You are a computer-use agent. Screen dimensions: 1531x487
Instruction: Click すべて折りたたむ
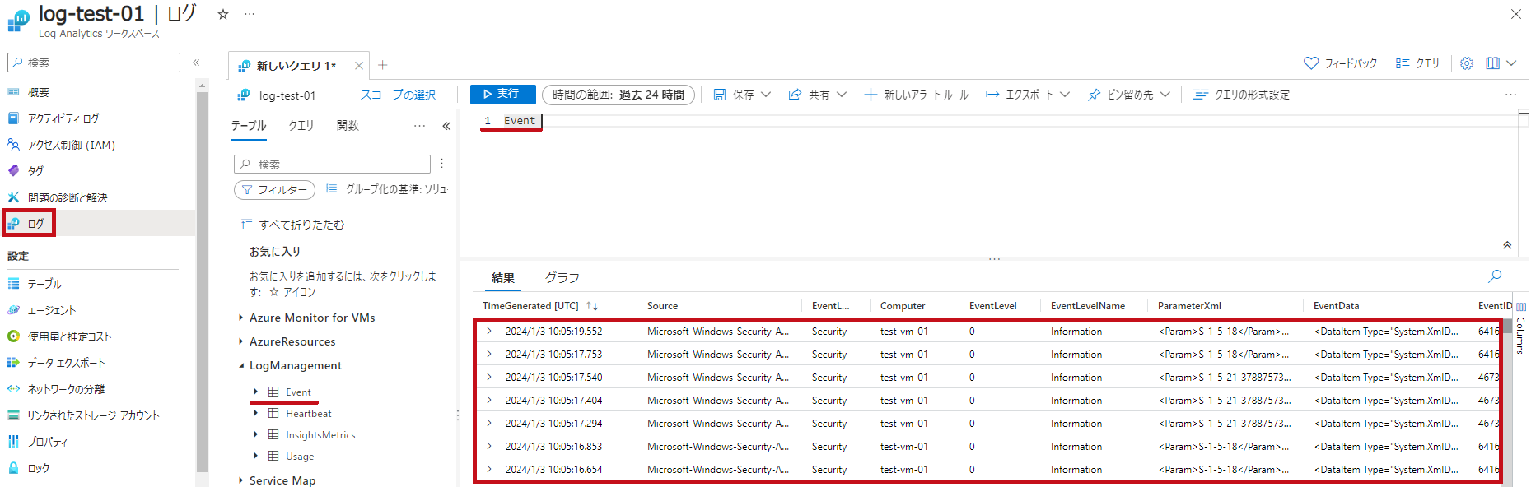click(x=293, y=225)
